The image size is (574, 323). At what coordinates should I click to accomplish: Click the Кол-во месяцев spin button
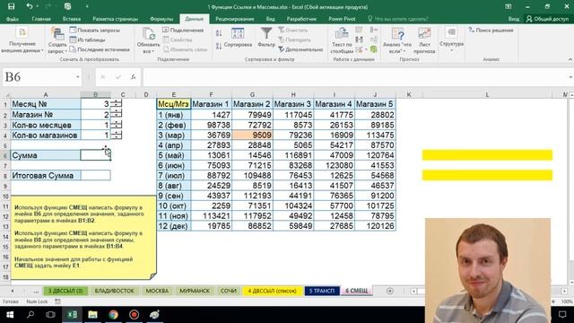point(117,125)
